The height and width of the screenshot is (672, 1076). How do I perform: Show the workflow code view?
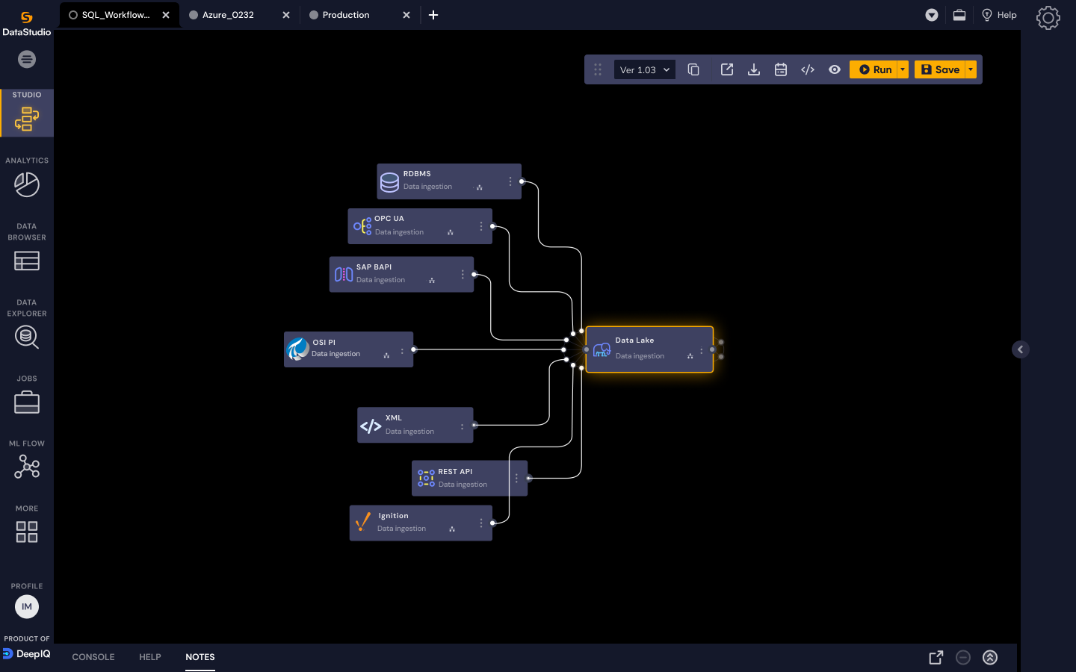point(808,69)
